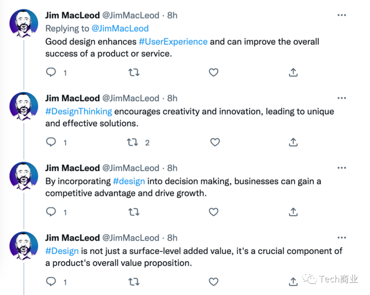Like the 'surface-level added value' tweet
The width and height of the screenshot is (370, 295).
click(213, 282)
